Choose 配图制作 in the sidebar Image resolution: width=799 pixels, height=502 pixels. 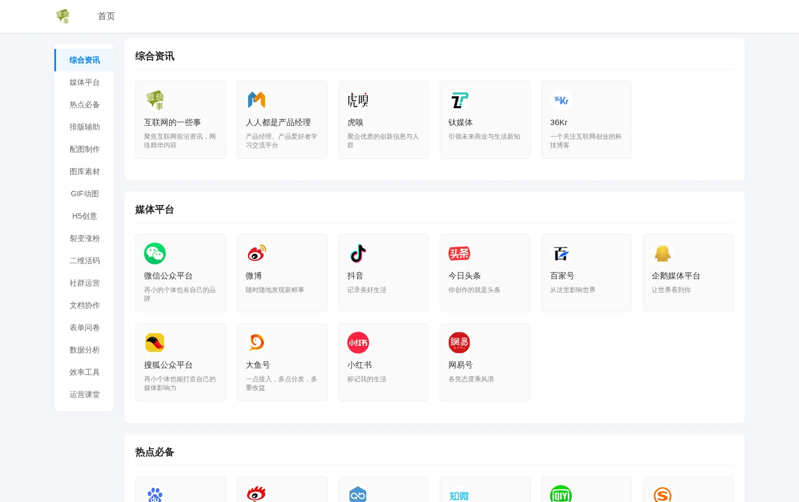[84, 150]
